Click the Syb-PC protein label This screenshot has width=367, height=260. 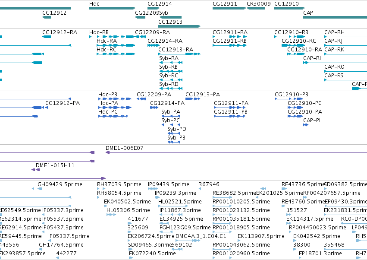pyautogui.click(x=171, y=120)
